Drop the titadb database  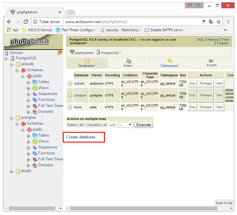[x=192, y=107]
